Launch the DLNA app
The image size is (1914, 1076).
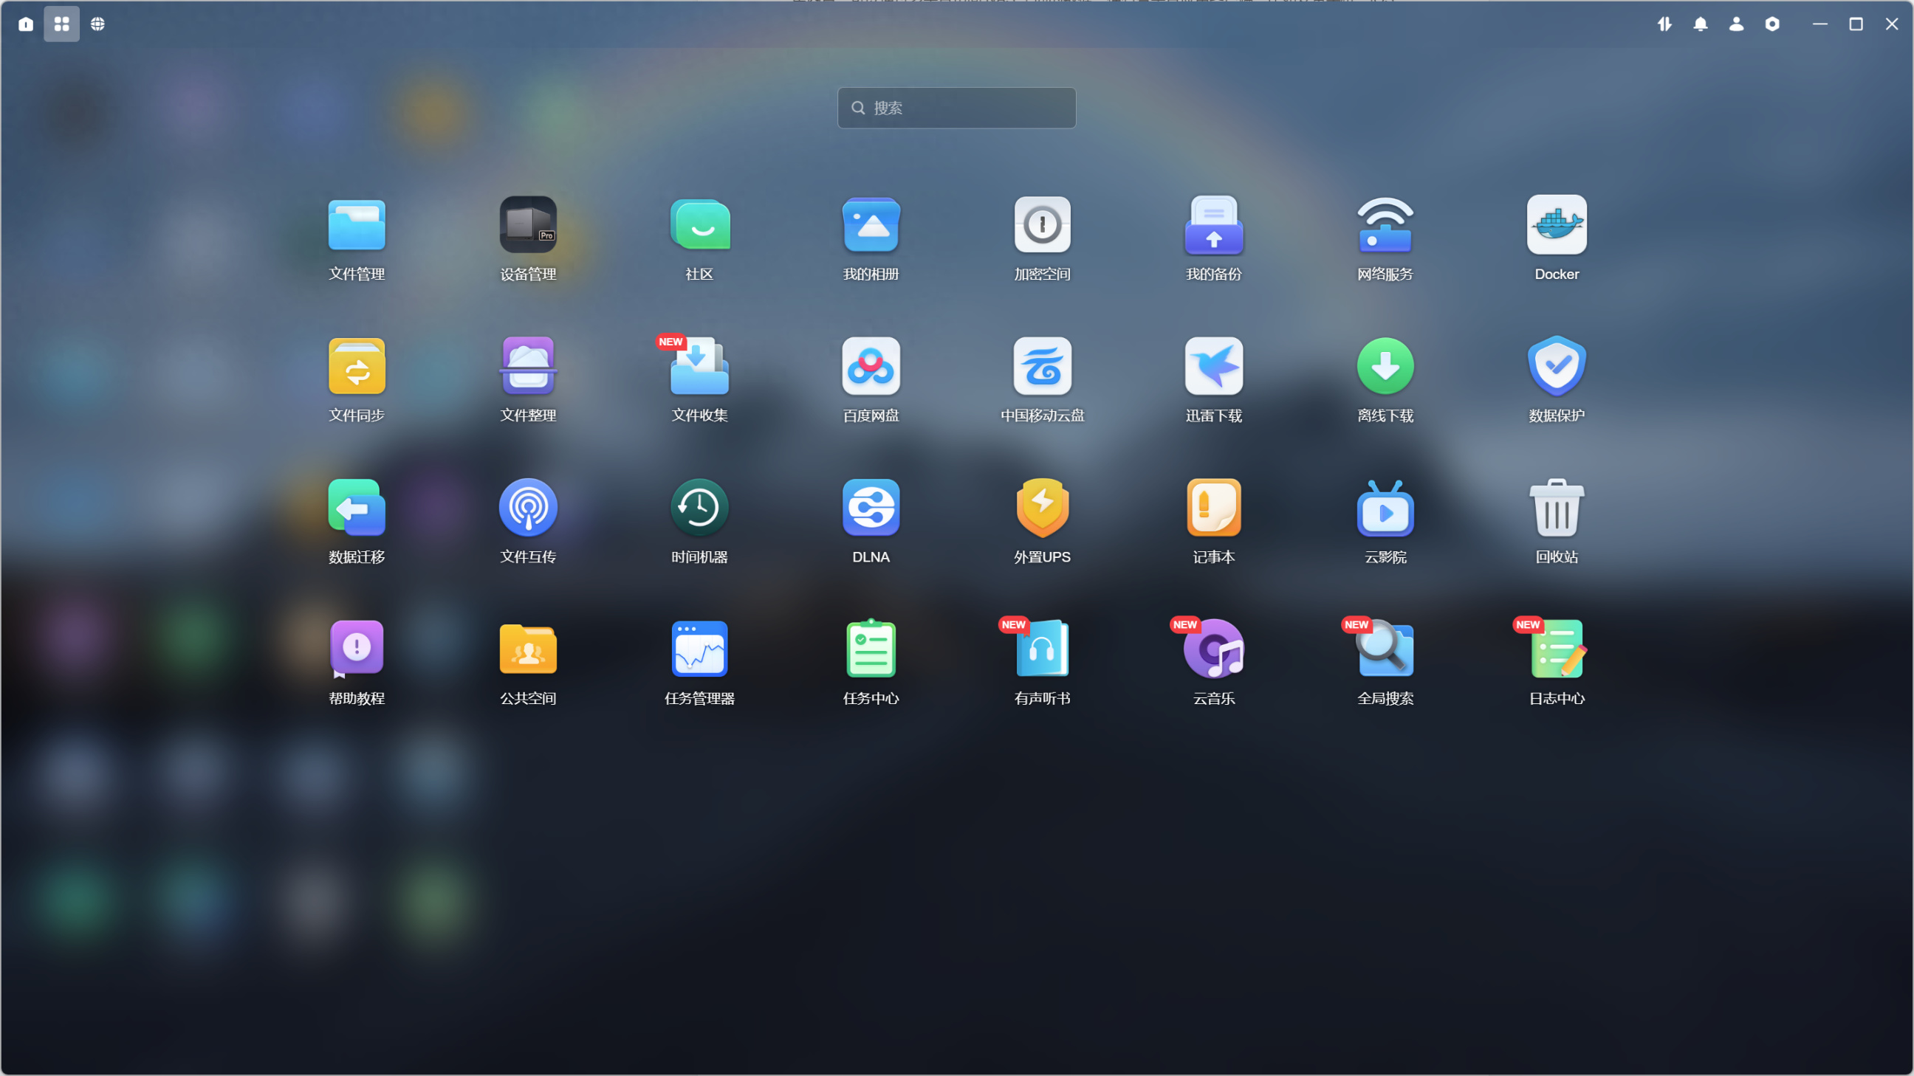point(871,508)
